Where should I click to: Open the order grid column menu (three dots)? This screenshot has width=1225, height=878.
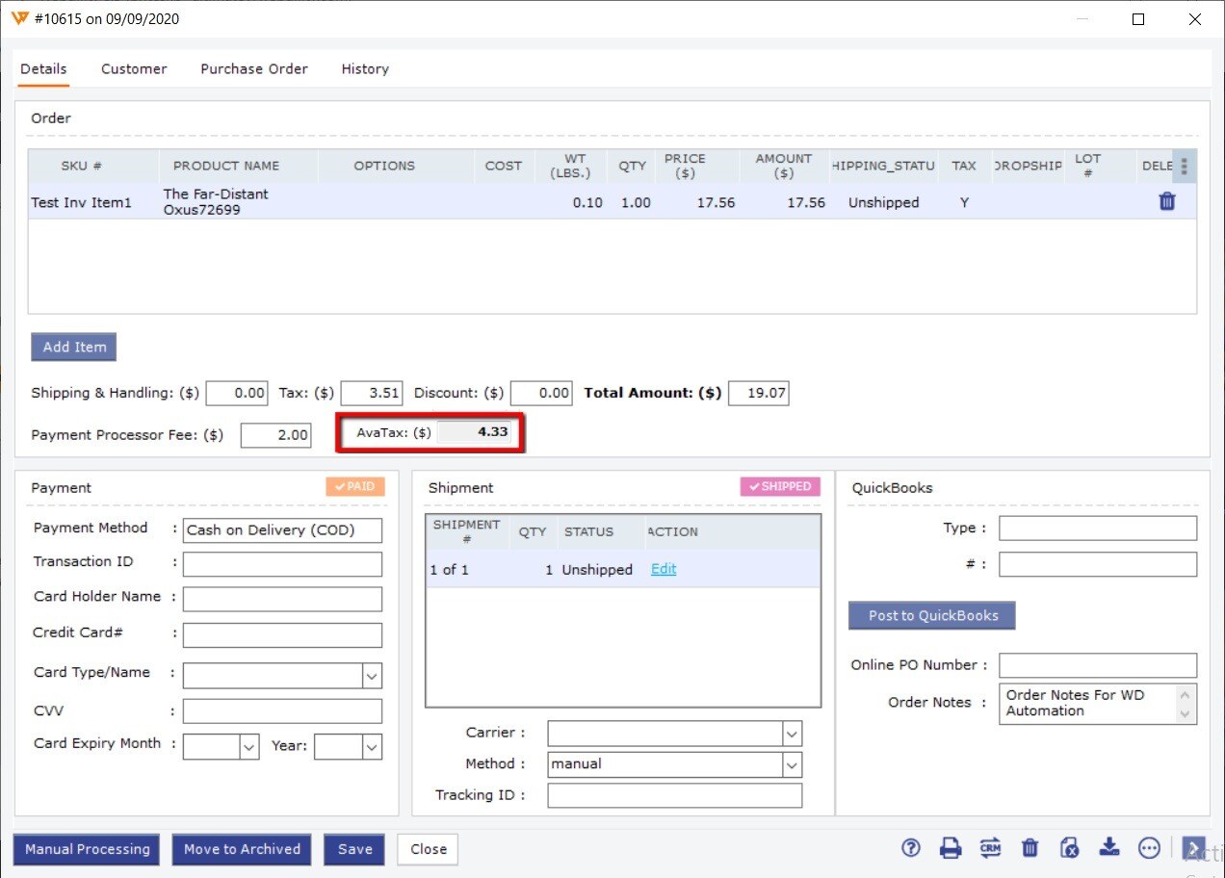coord(1184,167)
